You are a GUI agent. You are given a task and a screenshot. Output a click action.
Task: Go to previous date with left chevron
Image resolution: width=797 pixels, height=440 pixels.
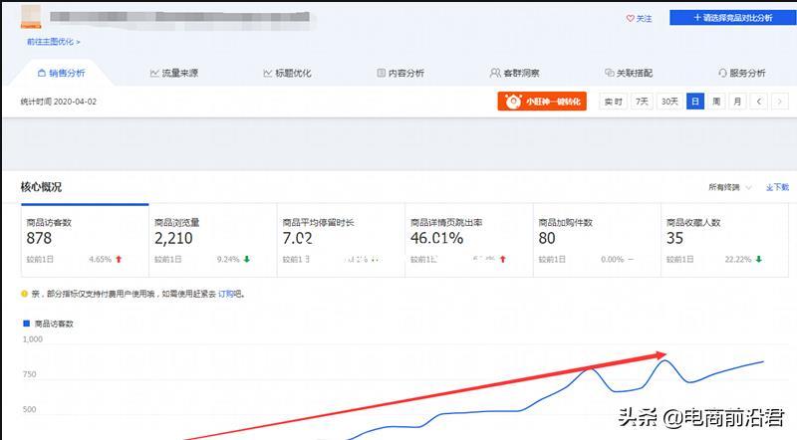[x=759, y=102]
